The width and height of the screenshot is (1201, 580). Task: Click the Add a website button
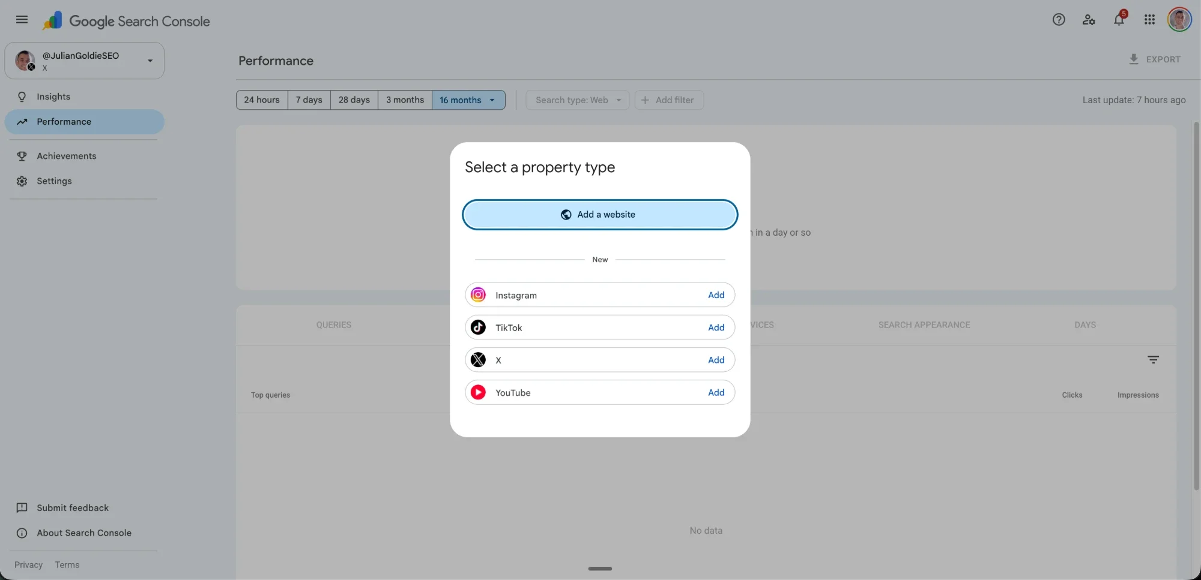pos(600,215)
